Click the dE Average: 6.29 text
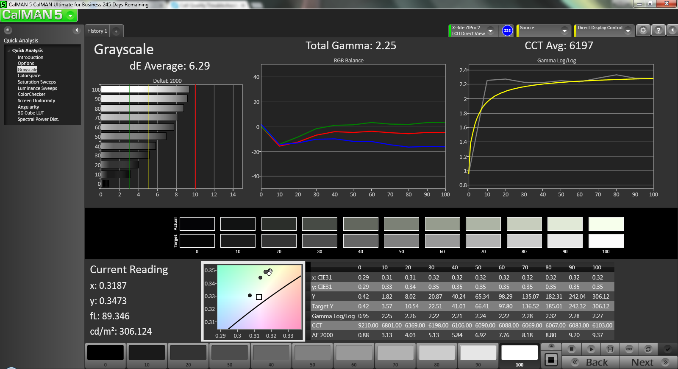 pos(169,66)
